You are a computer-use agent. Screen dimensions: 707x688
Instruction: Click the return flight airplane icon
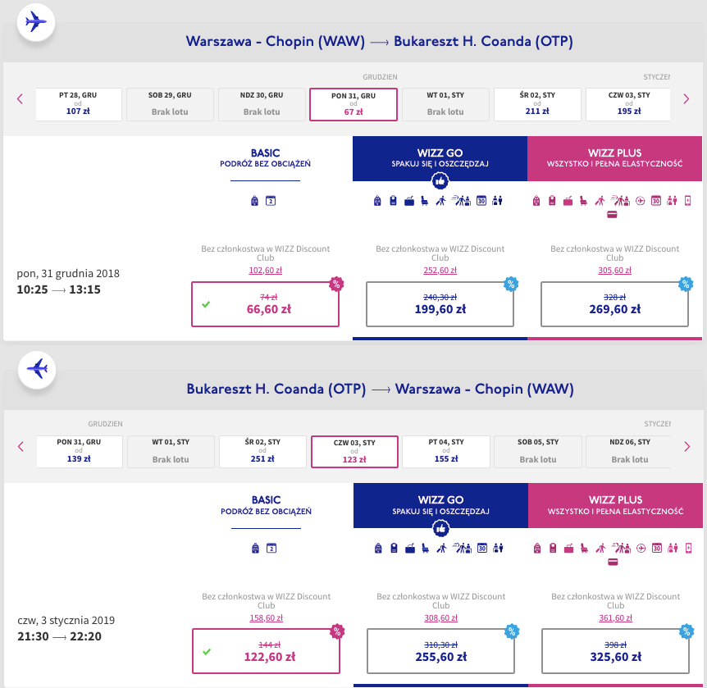pos(37,369)
